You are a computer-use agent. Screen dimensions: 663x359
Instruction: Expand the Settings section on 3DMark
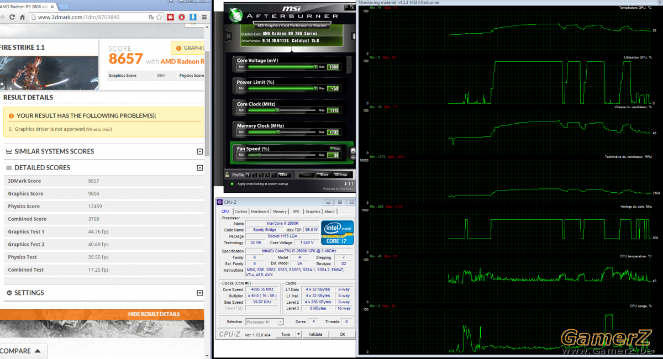point(200,293)
